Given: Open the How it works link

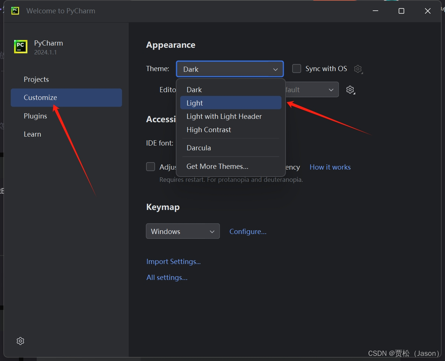Looking at the screenshot, I should pyautogui.click(x=330, y=167).
